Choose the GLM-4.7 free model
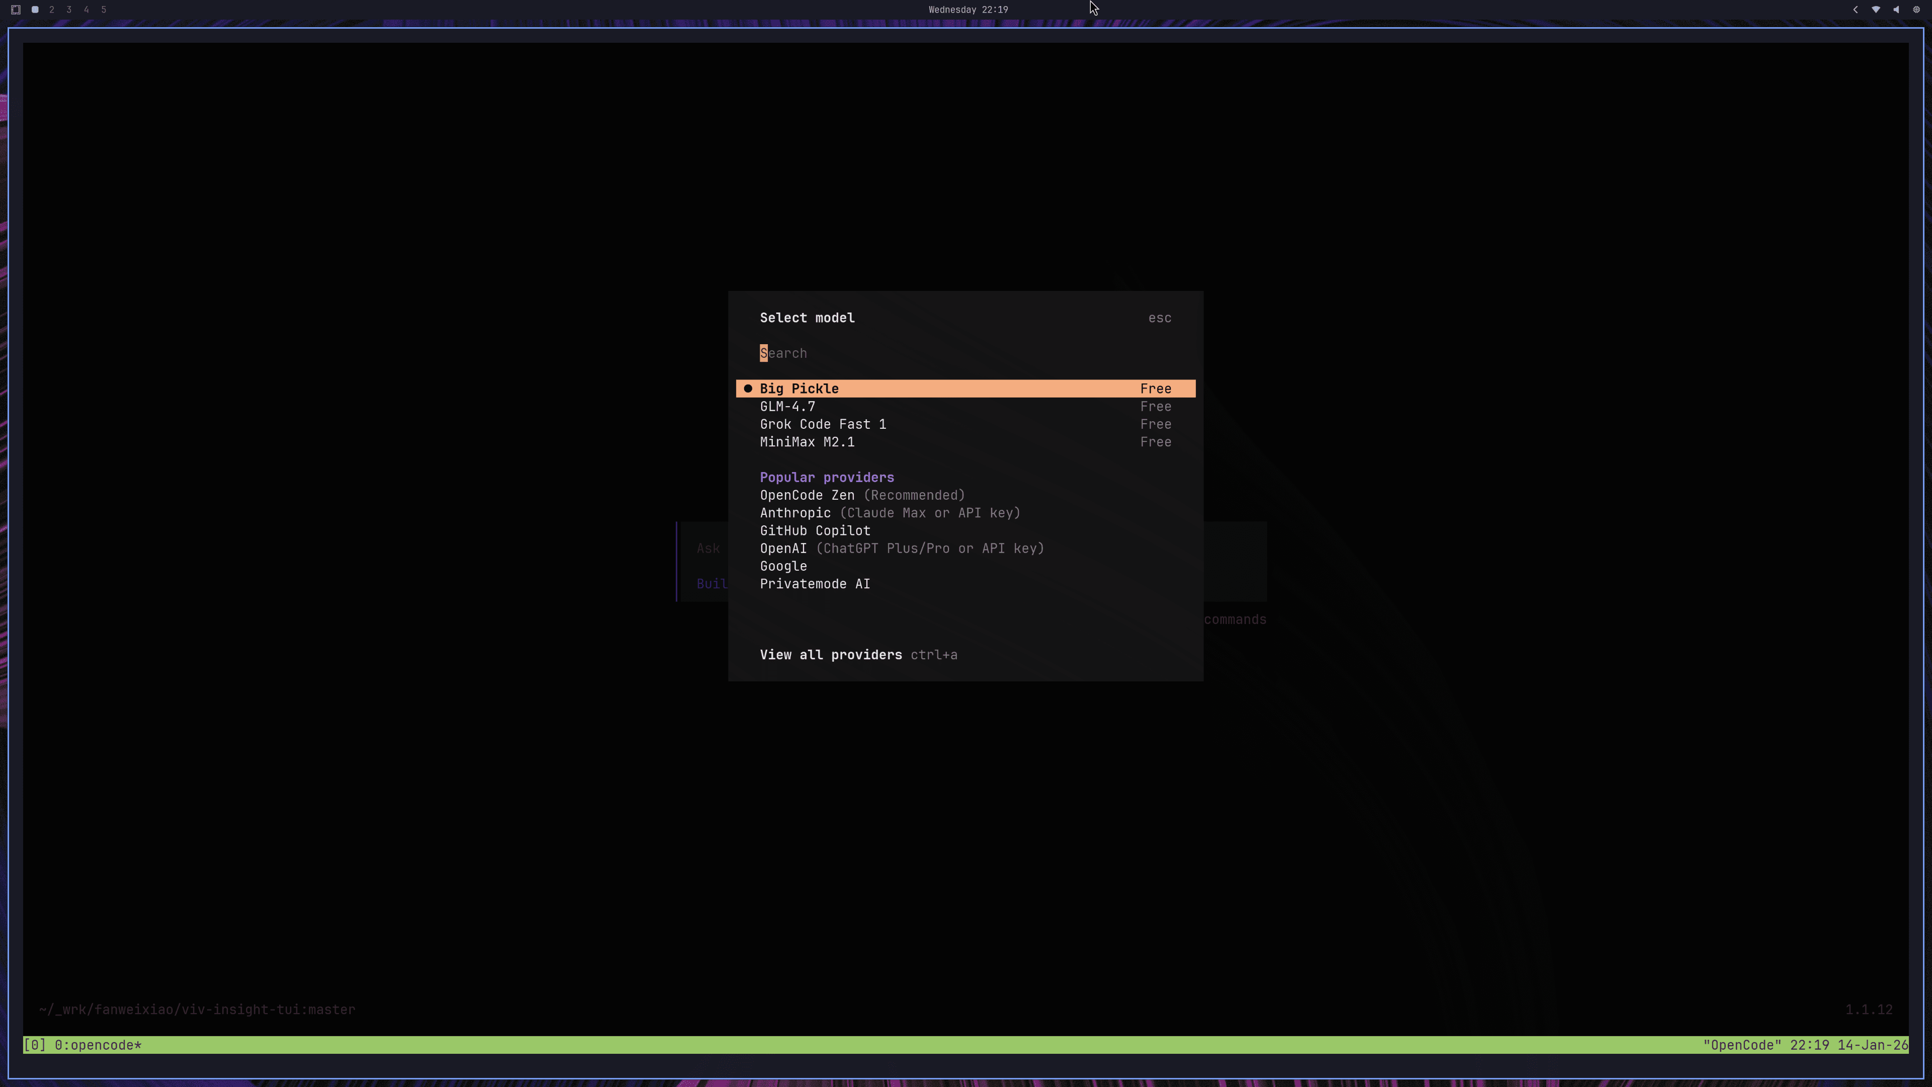The height and width of the screenshot is (1087, 1932). click(787, 407)
